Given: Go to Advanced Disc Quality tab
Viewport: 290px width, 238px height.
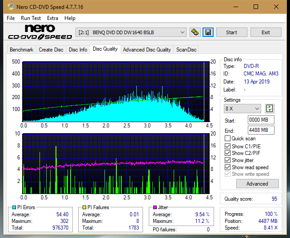Looking at the screenshot, I should pos(147,50).
